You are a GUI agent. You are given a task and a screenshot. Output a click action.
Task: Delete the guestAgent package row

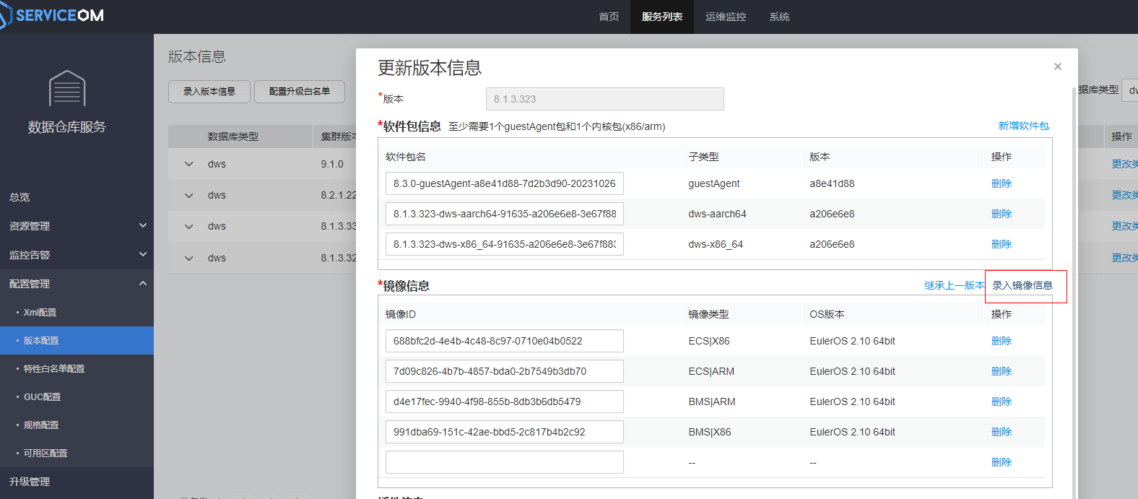(x=1002, y=183)
